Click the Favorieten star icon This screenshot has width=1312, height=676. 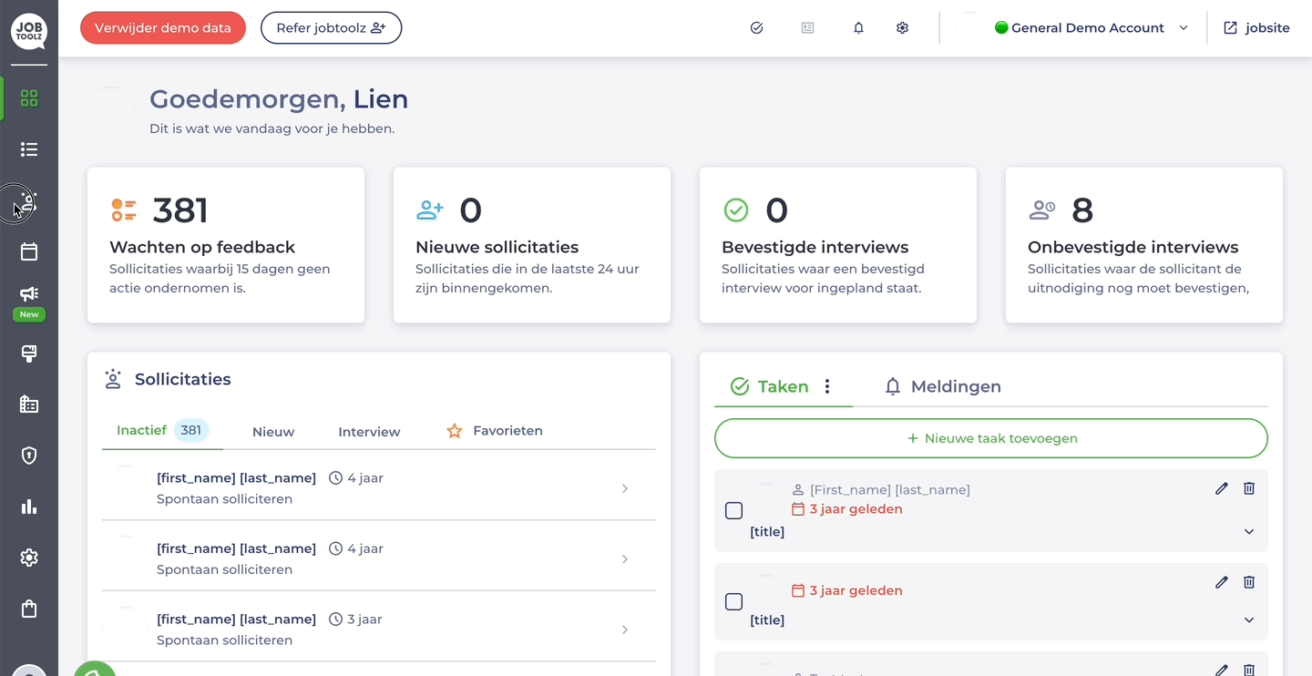point(455,431)
